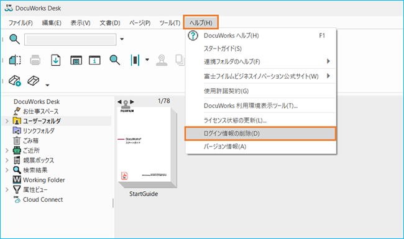Screen dimensions: 404x239
Task: Expand the 親展ボックス tree node
Action: 7,160
